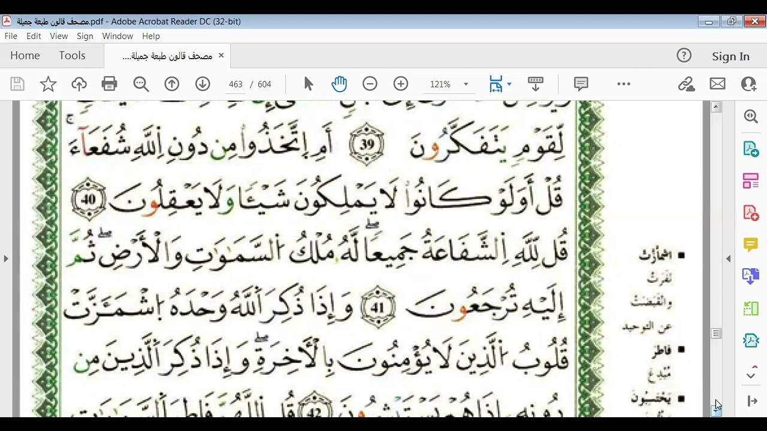
Task: Click the margin note عن التوحيد
Action: tap(647, 327)
